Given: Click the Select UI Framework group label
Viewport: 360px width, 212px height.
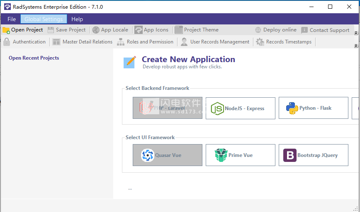Looking at the screenshot, I should tap(150, 137).
